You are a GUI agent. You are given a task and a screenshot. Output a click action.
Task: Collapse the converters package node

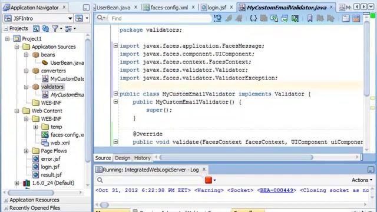26,71
